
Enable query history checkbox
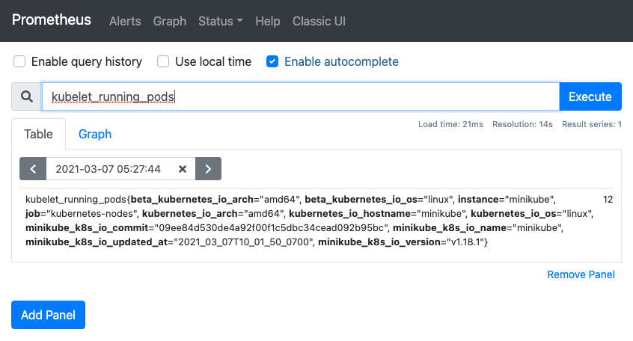pyautogui.click(x=19, y=61)
